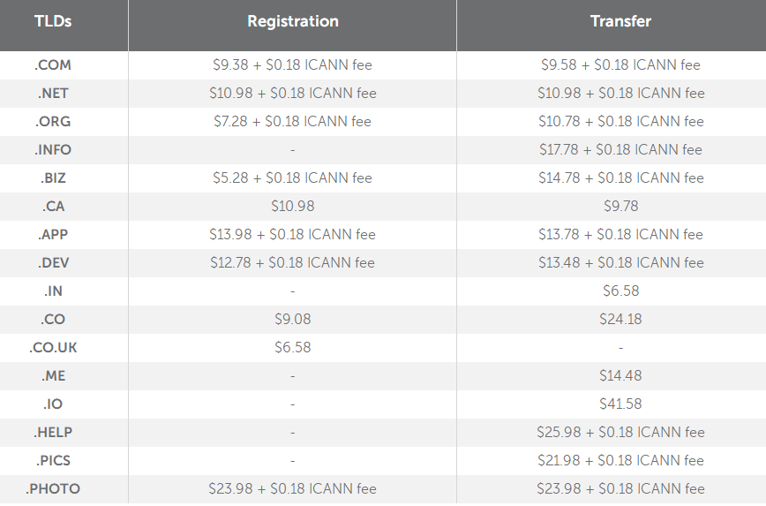The height and width of the screenshot is (506, 766).
Task: Click the Transfer column header
Action: pos(620,21)
